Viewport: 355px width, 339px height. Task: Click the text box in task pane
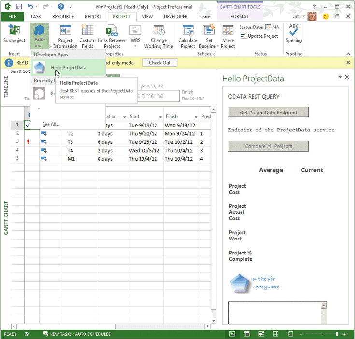pyautogui.click(x=275, y=313)
